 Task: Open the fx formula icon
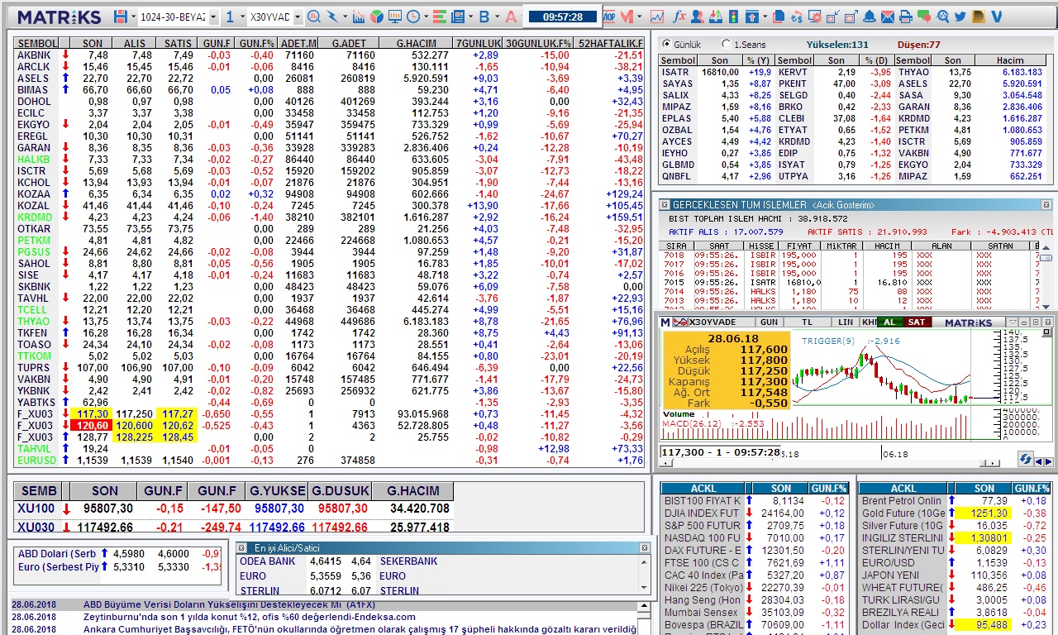[x=679, y=17]
